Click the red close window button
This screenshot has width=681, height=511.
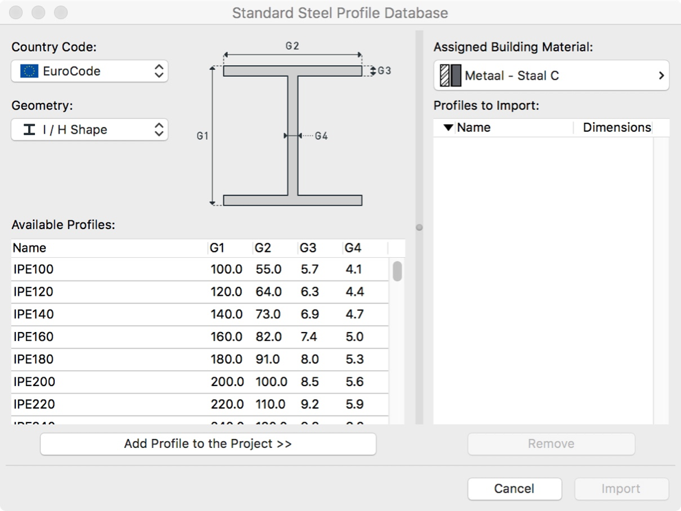[x=16, y=12]
